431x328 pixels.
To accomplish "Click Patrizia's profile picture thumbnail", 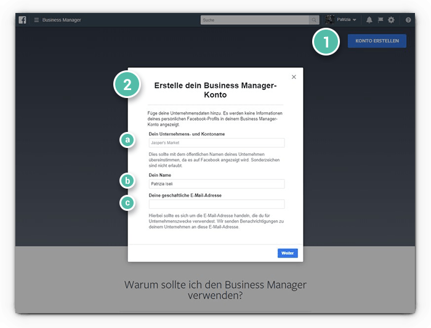I will [330, 20].
